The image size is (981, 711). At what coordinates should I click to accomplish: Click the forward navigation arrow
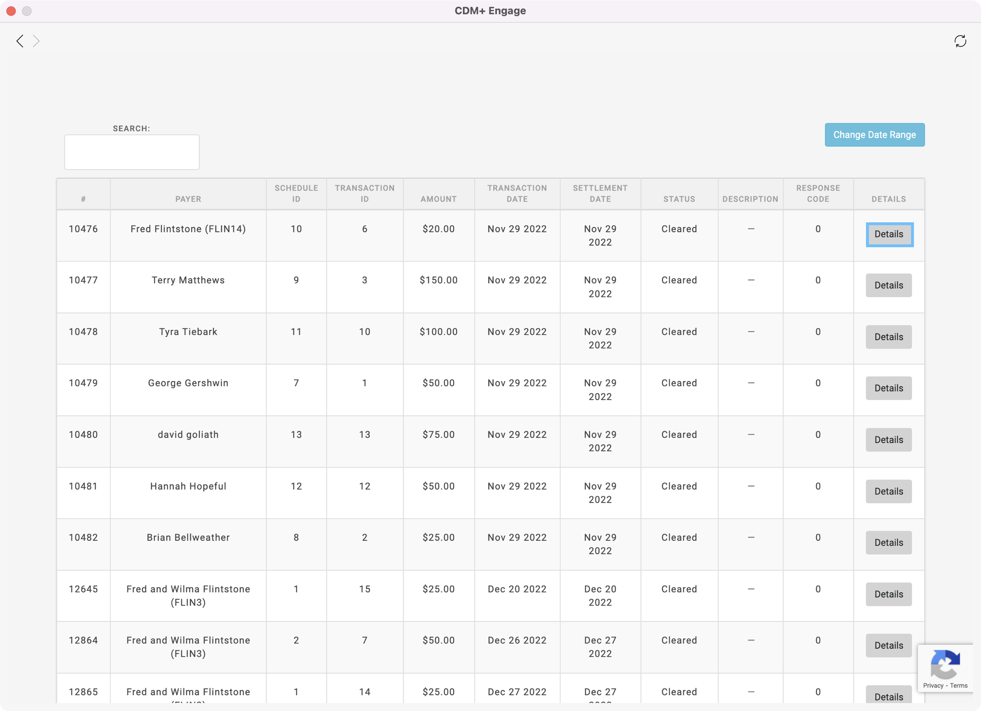point(36,41)
